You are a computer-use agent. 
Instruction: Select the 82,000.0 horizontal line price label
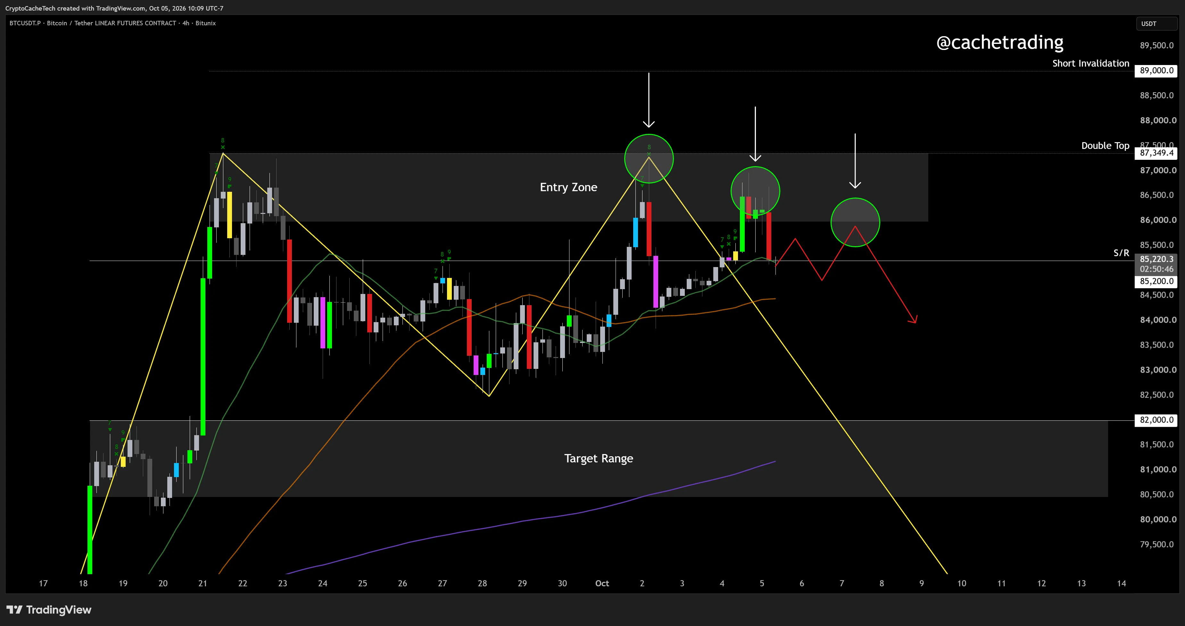(1156, 420)
